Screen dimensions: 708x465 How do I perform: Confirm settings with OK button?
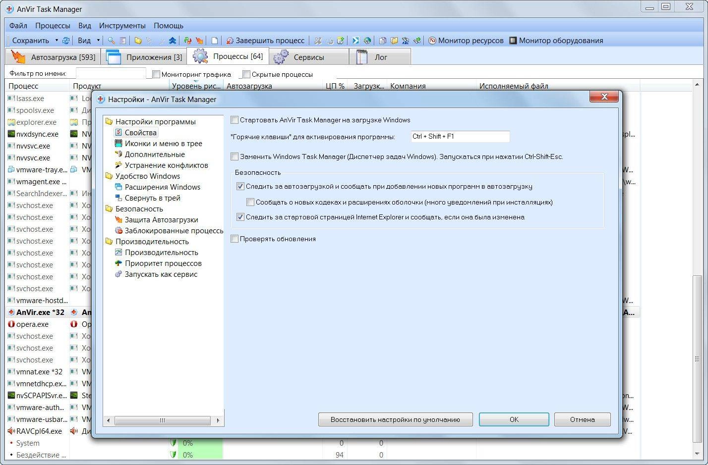pos(514,419)
